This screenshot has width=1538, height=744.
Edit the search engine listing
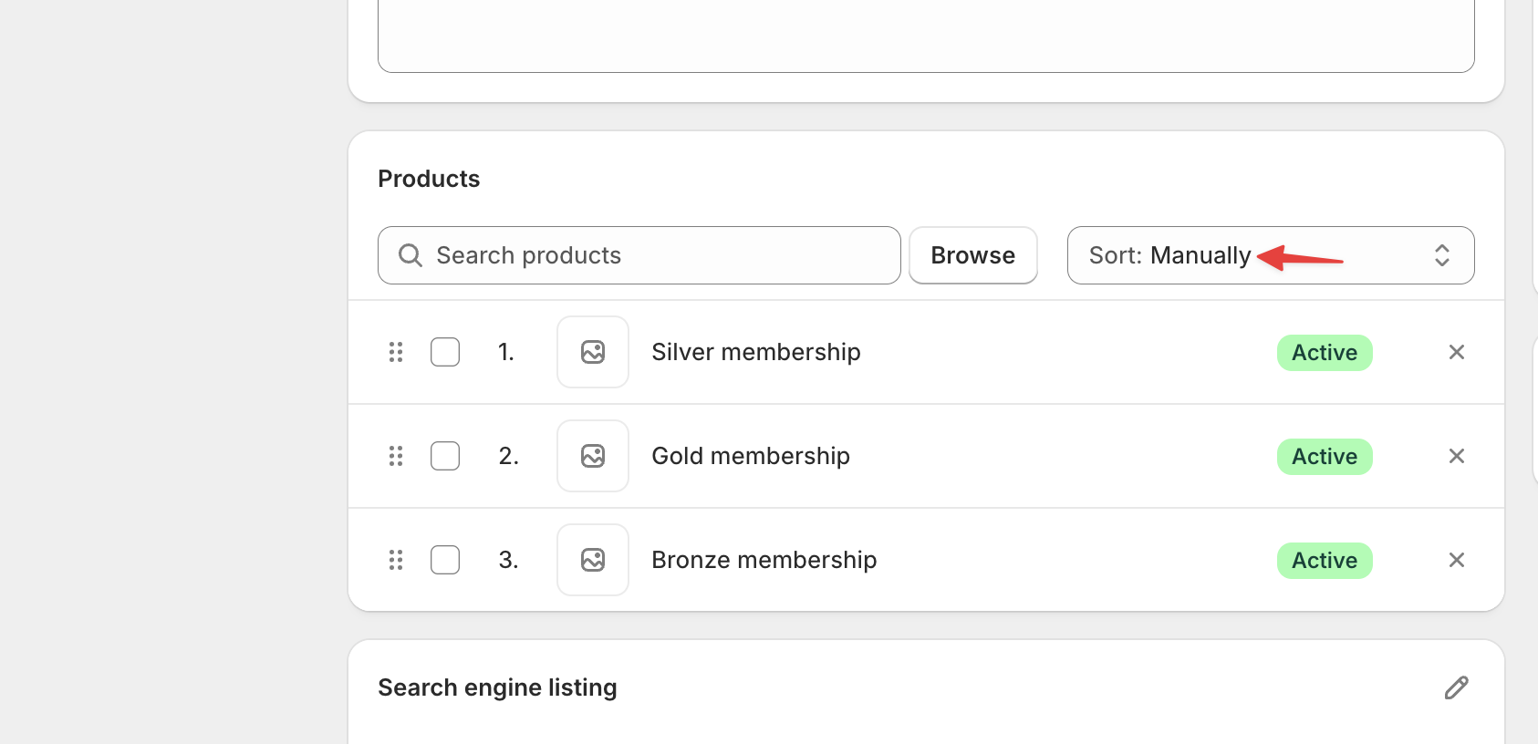(x=1456, y=687)
